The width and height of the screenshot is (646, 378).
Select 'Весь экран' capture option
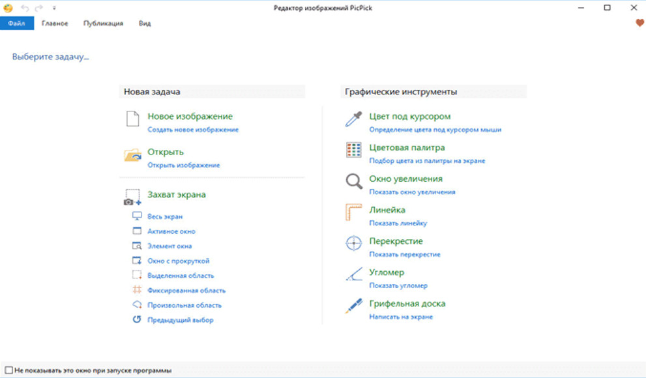(165, 216)
